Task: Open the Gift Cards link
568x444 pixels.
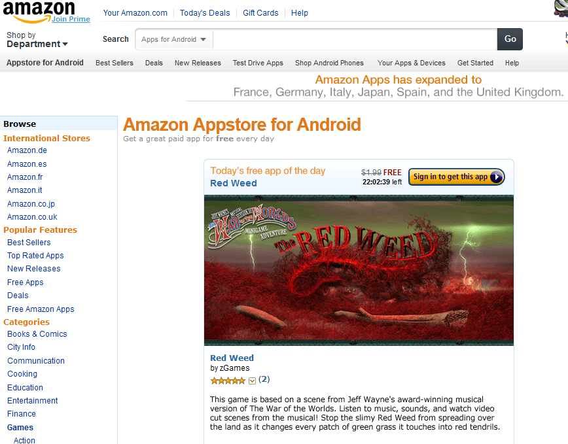Action: coord(260,13)
